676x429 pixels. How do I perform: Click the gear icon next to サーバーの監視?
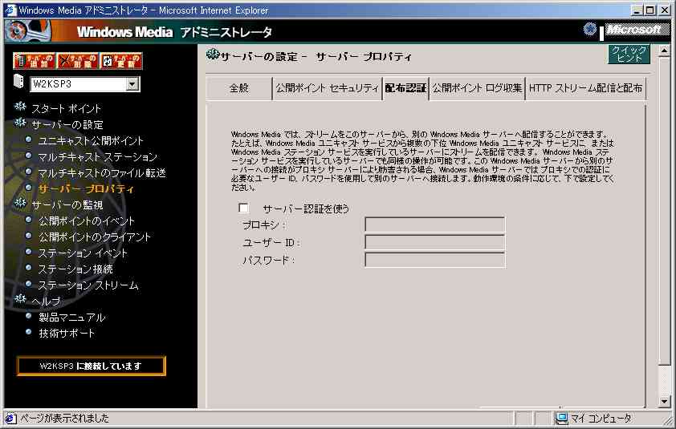click(20, 203)
